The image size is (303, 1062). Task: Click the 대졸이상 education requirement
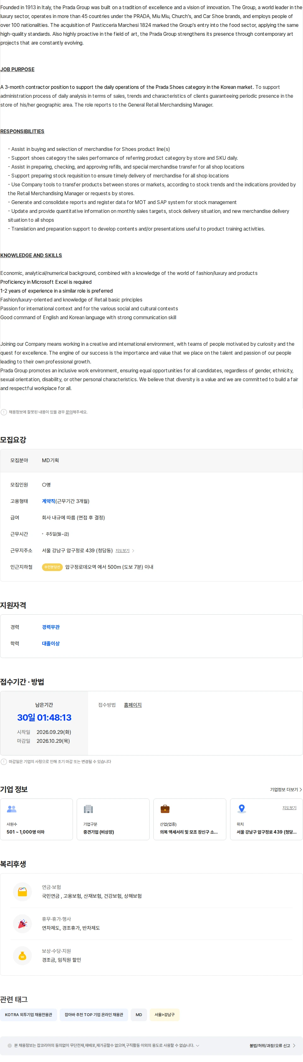click(51, 643)
